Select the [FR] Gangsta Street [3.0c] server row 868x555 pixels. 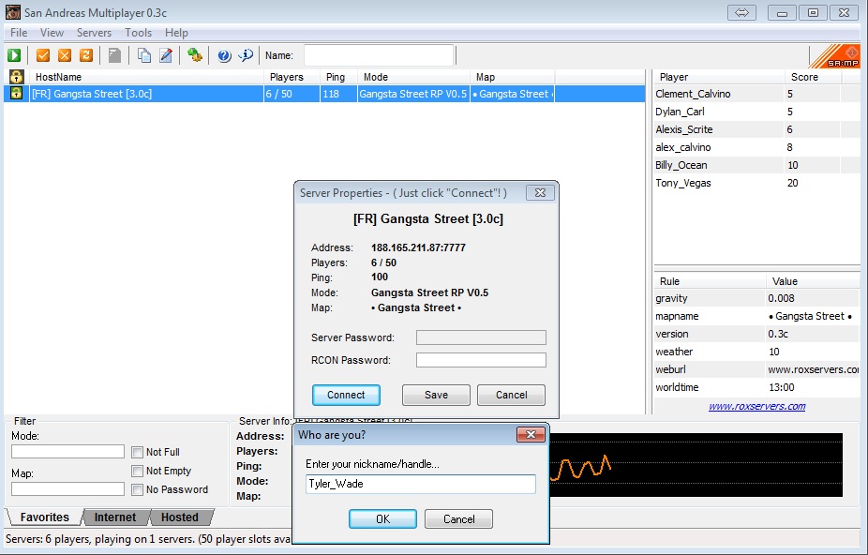[x=323, y=94]
